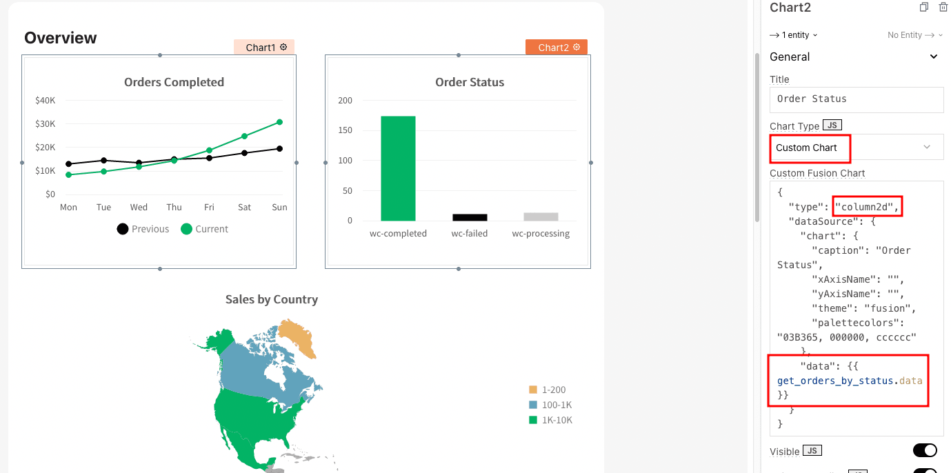Click the green Current legend marker

click(186, 229)
